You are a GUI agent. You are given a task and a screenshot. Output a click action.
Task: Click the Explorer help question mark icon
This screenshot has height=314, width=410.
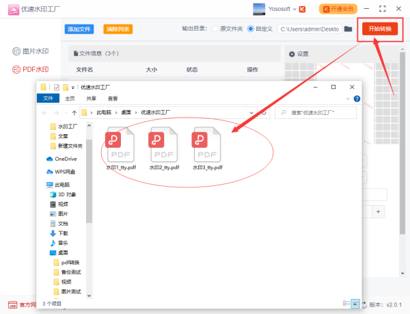(x=357, y=99)
